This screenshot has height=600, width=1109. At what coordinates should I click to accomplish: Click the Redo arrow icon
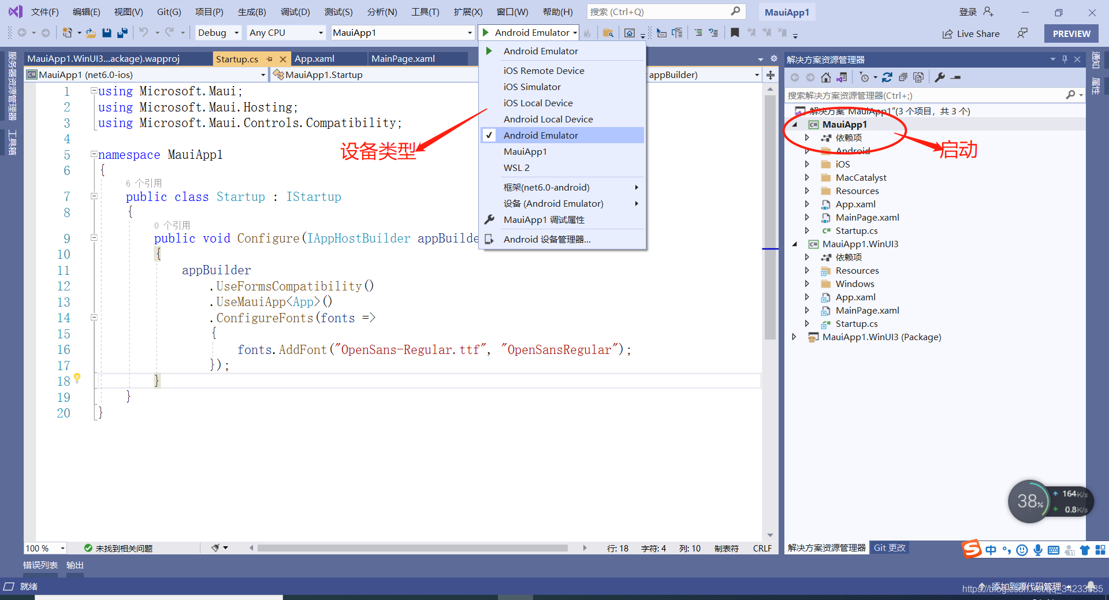(x=169, y=33)
